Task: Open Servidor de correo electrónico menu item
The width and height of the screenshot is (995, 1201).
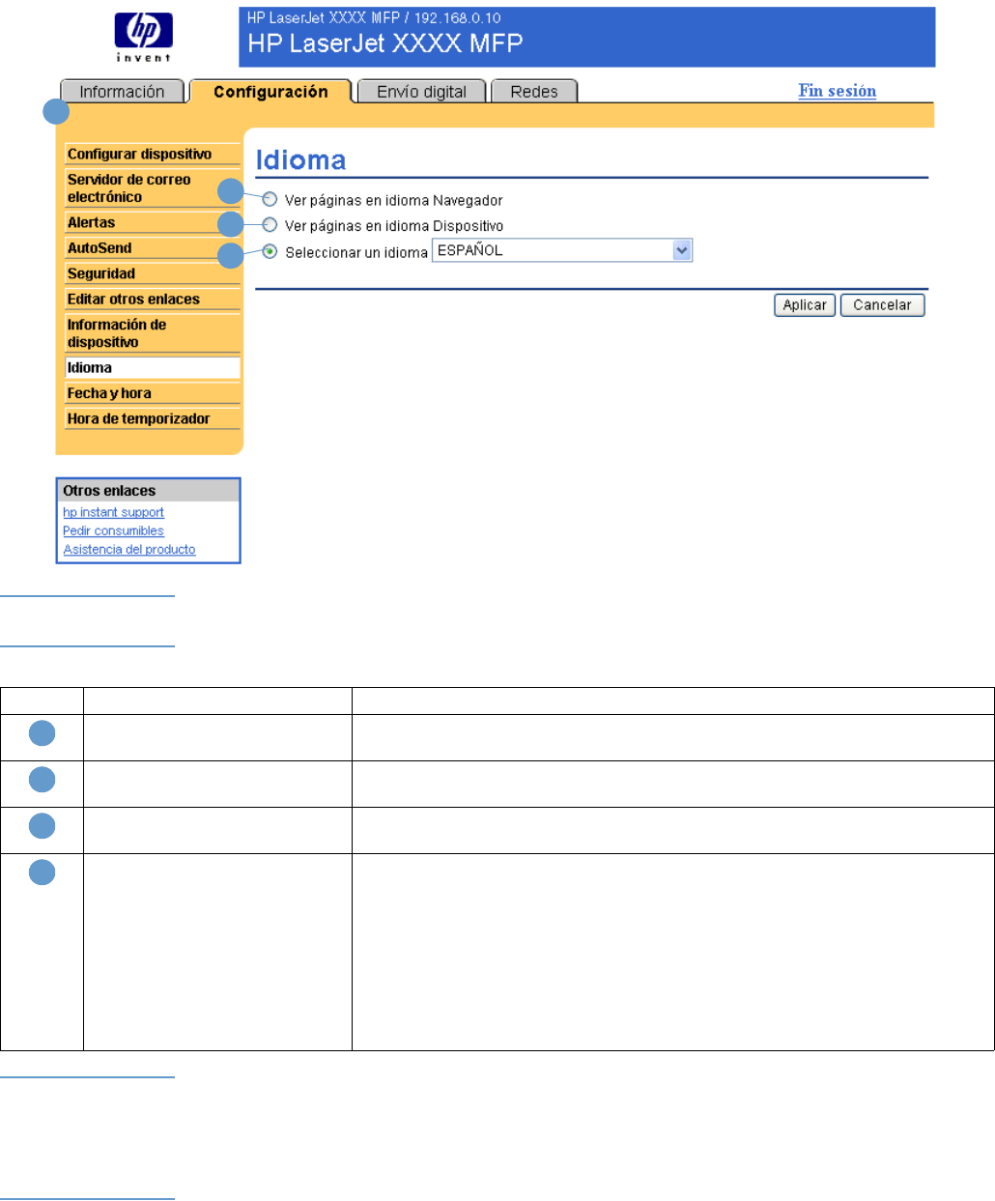Action: (x=153, y=188)
